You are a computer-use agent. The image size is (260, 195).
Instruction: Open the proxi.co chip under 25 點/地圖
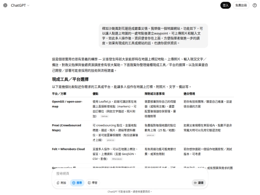(150, 135)
